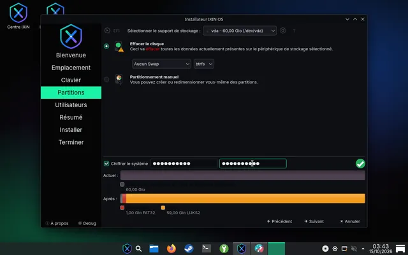Select the Partitions step in sidebar
The image size is (408, 255).
click(71, 92)
